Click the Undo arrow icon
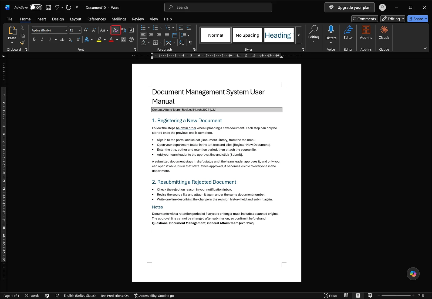This screenshot has height=299, width=432. pos(57,8)
